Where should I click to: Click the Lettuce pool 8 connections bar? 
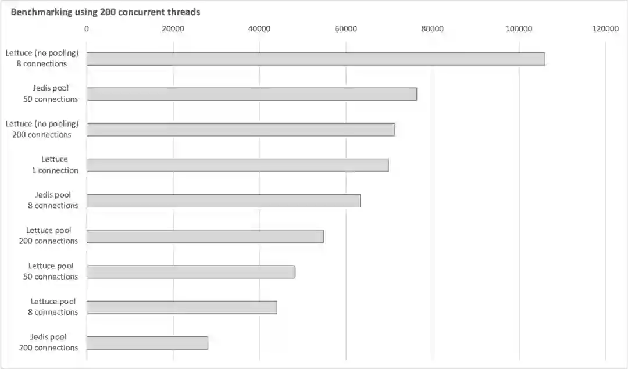point(182,307)
